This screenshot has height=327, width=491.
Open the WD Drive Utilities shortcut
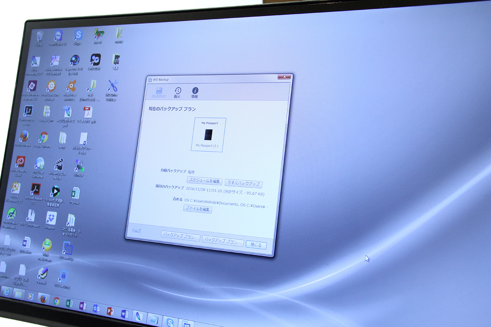pos(112,90)
